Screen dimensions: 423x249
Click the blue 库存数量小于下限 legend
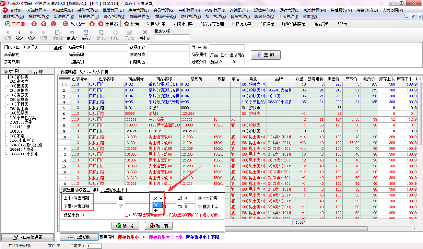tap(202, 237)
